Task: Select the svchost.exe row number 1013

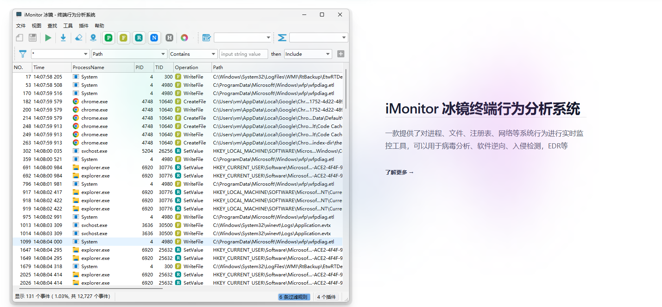Action: coord(178,225)
